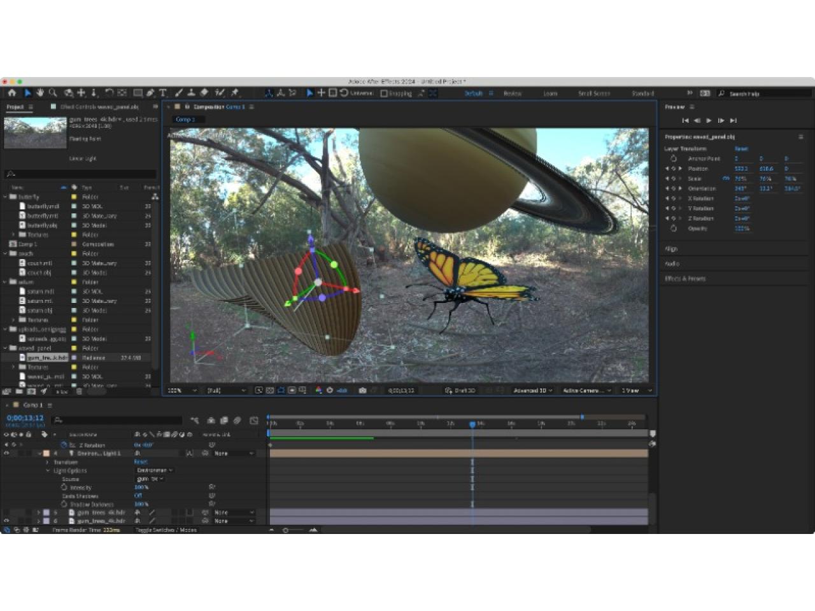815x611 pixels.
Task: Select the Zoom magnifier tool
Action: point(53,93)
